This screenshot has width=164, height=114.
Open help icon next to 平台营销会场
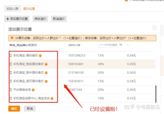[33, 90]
